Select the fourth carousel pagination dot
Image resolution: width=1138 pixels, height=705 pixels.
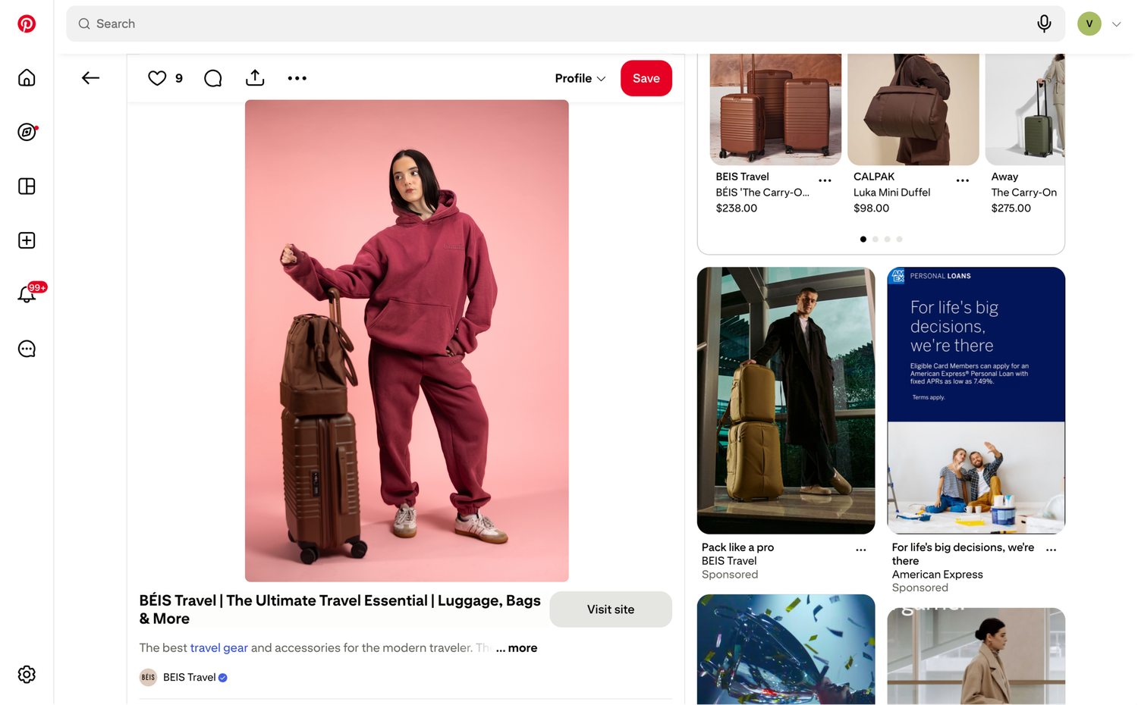coord(900,239)
